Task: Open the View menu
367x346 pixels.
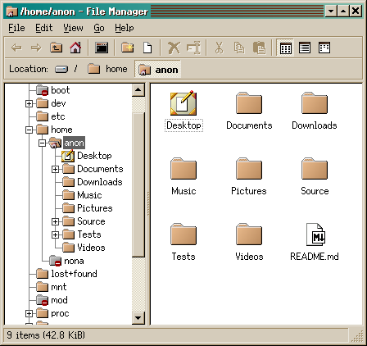Action: pyautogui.click(x=73, y=28)
